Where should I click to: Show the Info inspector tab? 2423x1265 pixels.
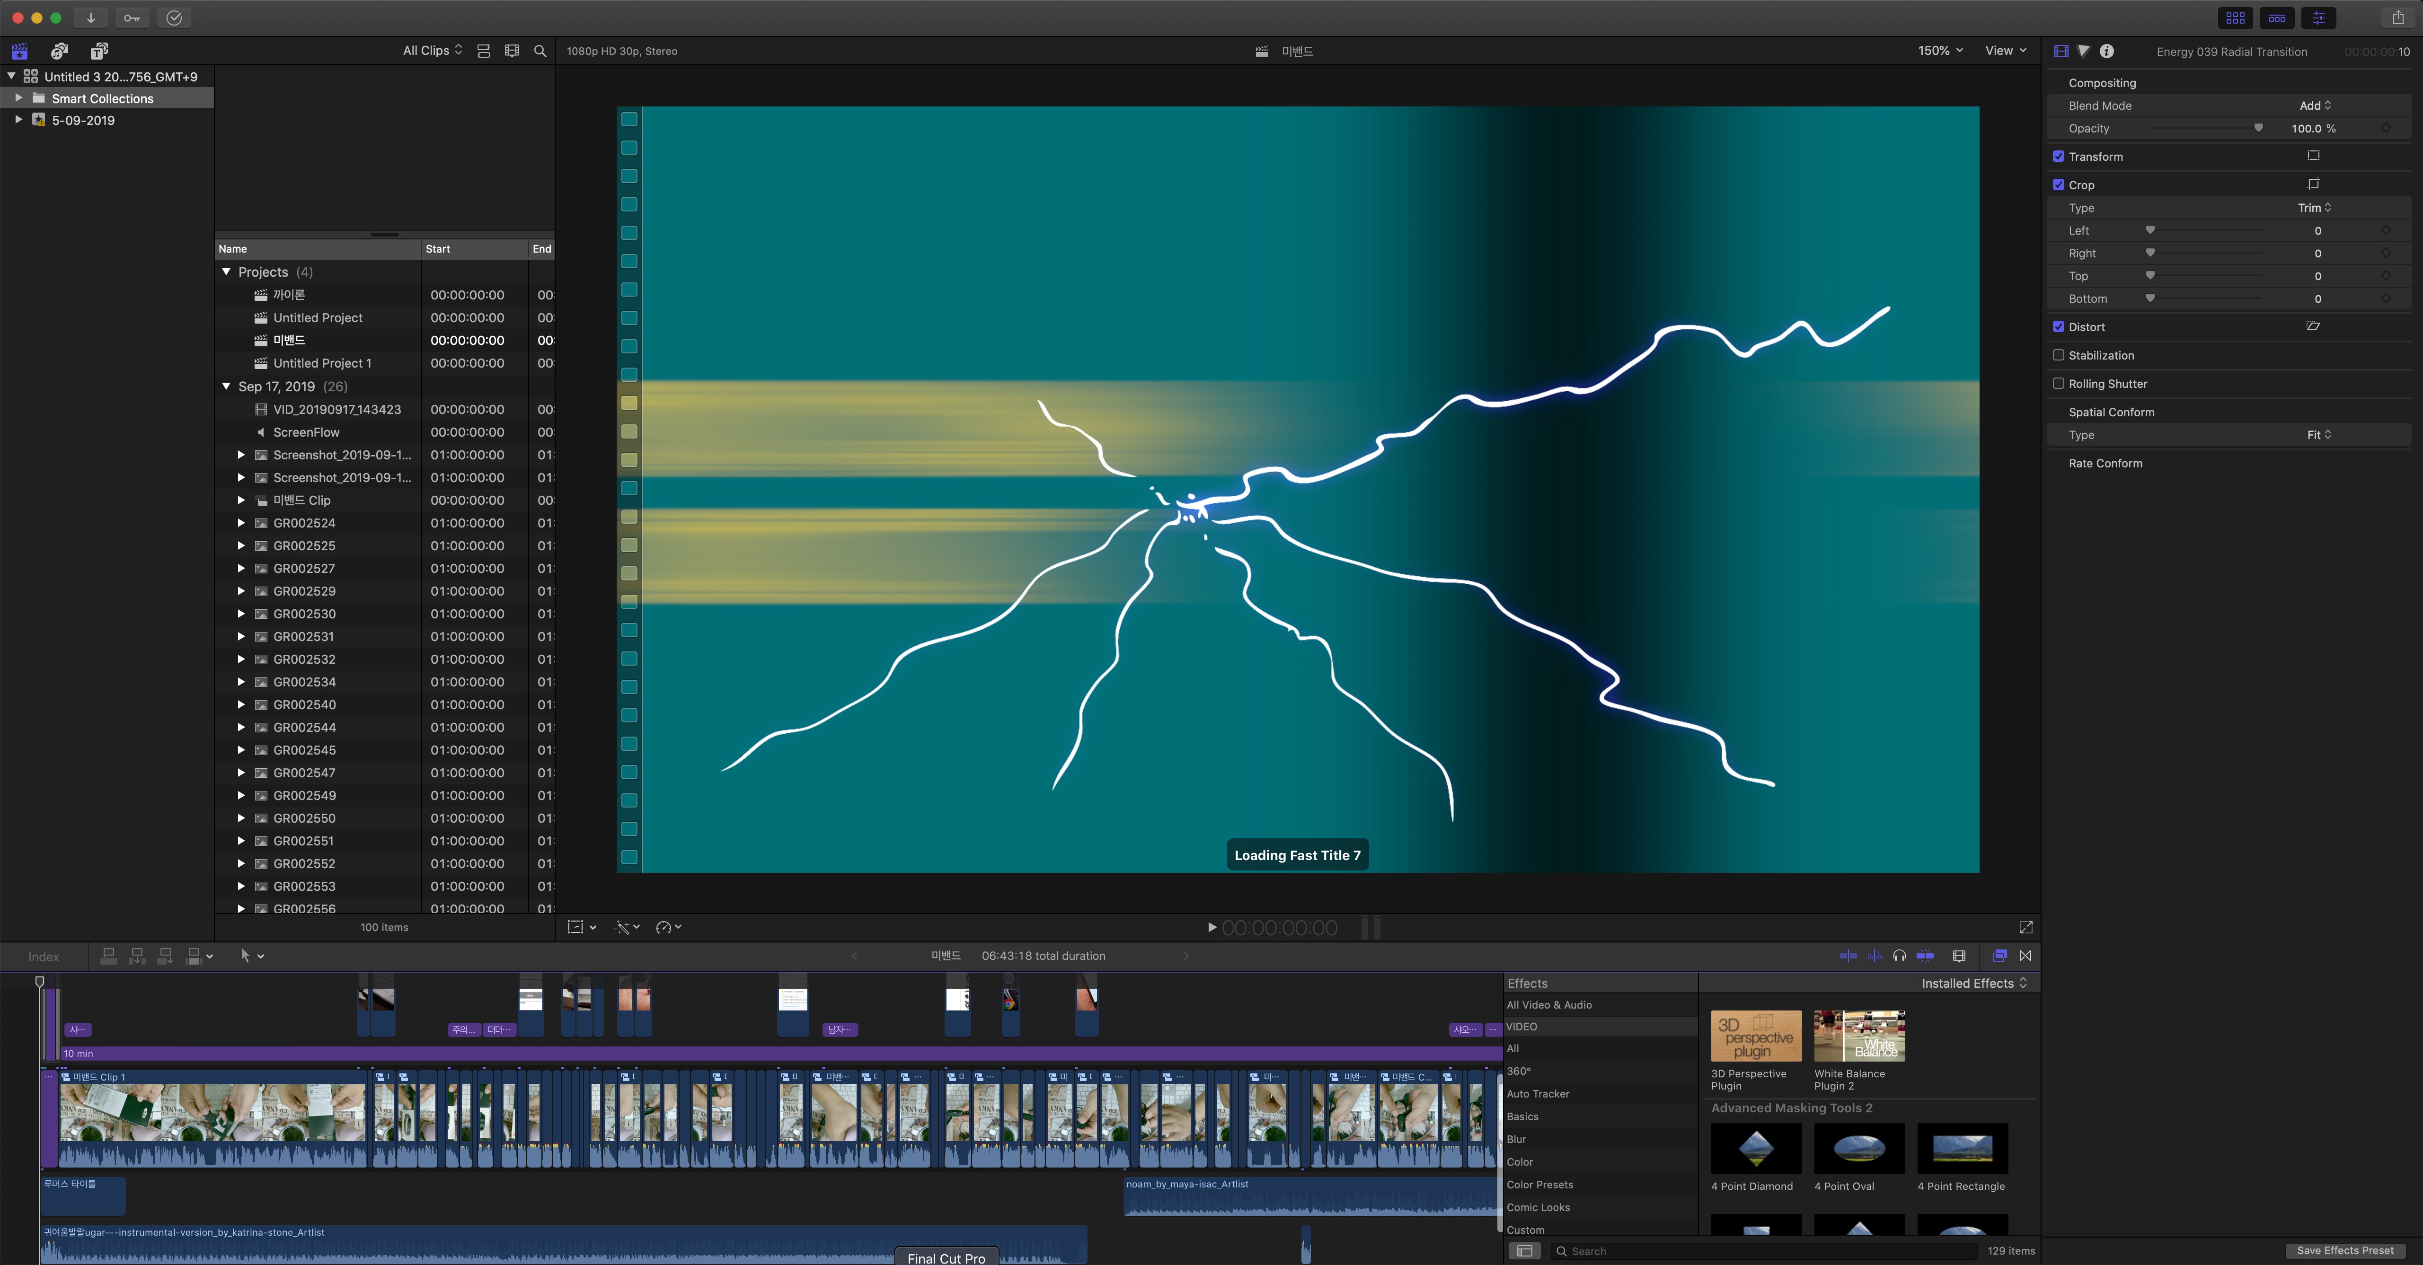[x=2107, y=51]
